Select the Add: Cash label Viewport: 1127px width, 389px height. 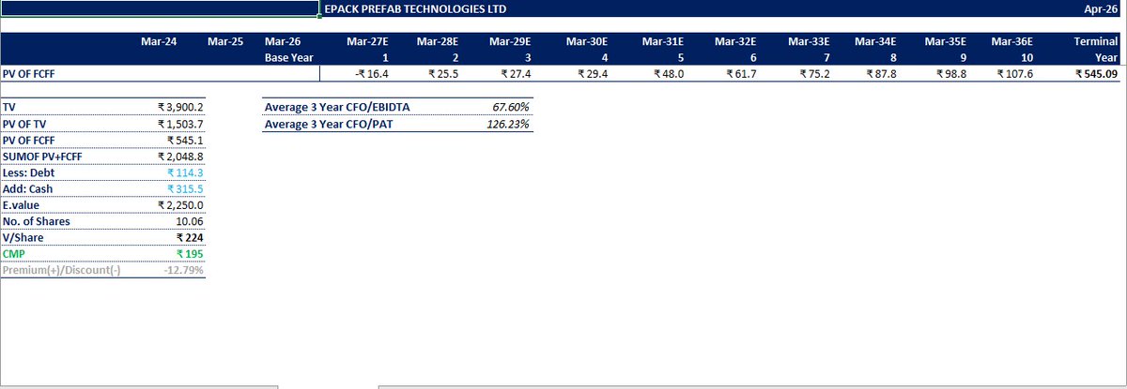pos(28,188)
